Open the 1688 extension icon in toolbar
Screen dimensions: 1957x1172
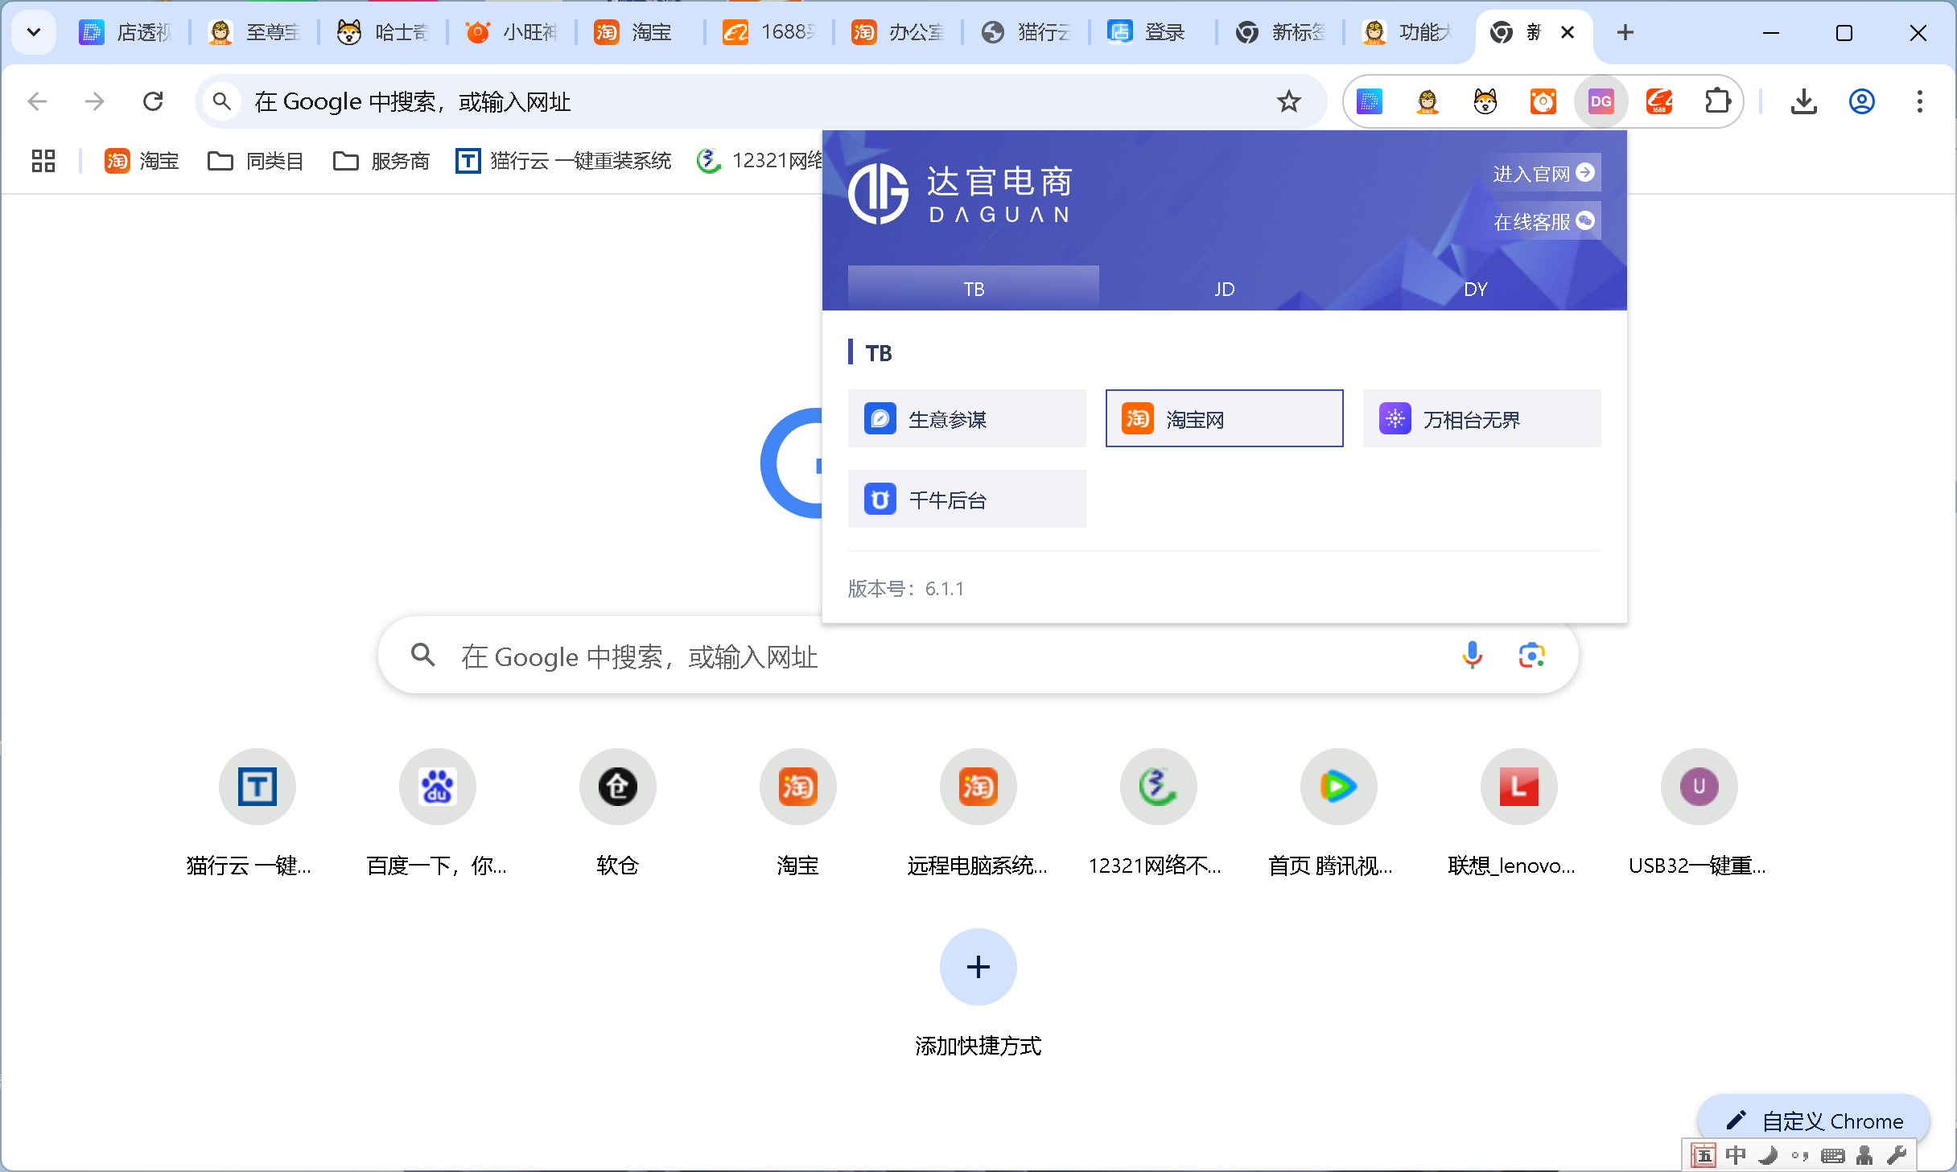pyautogui.click(x=1659, y=101)
